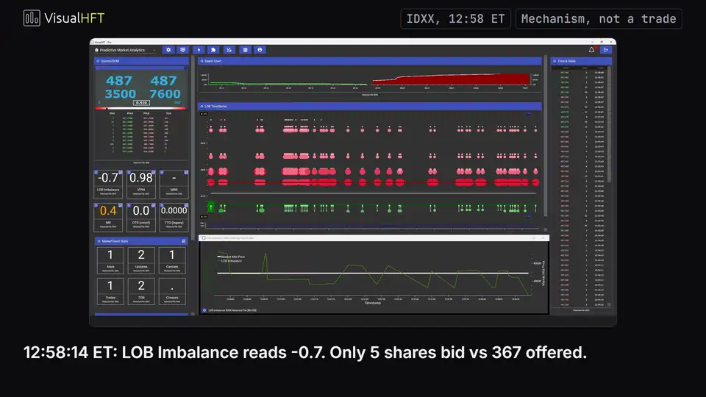Click the Quotes/DOM inner panel corner icon
Viewport: 706px width, 397px height.
(185, 68)
